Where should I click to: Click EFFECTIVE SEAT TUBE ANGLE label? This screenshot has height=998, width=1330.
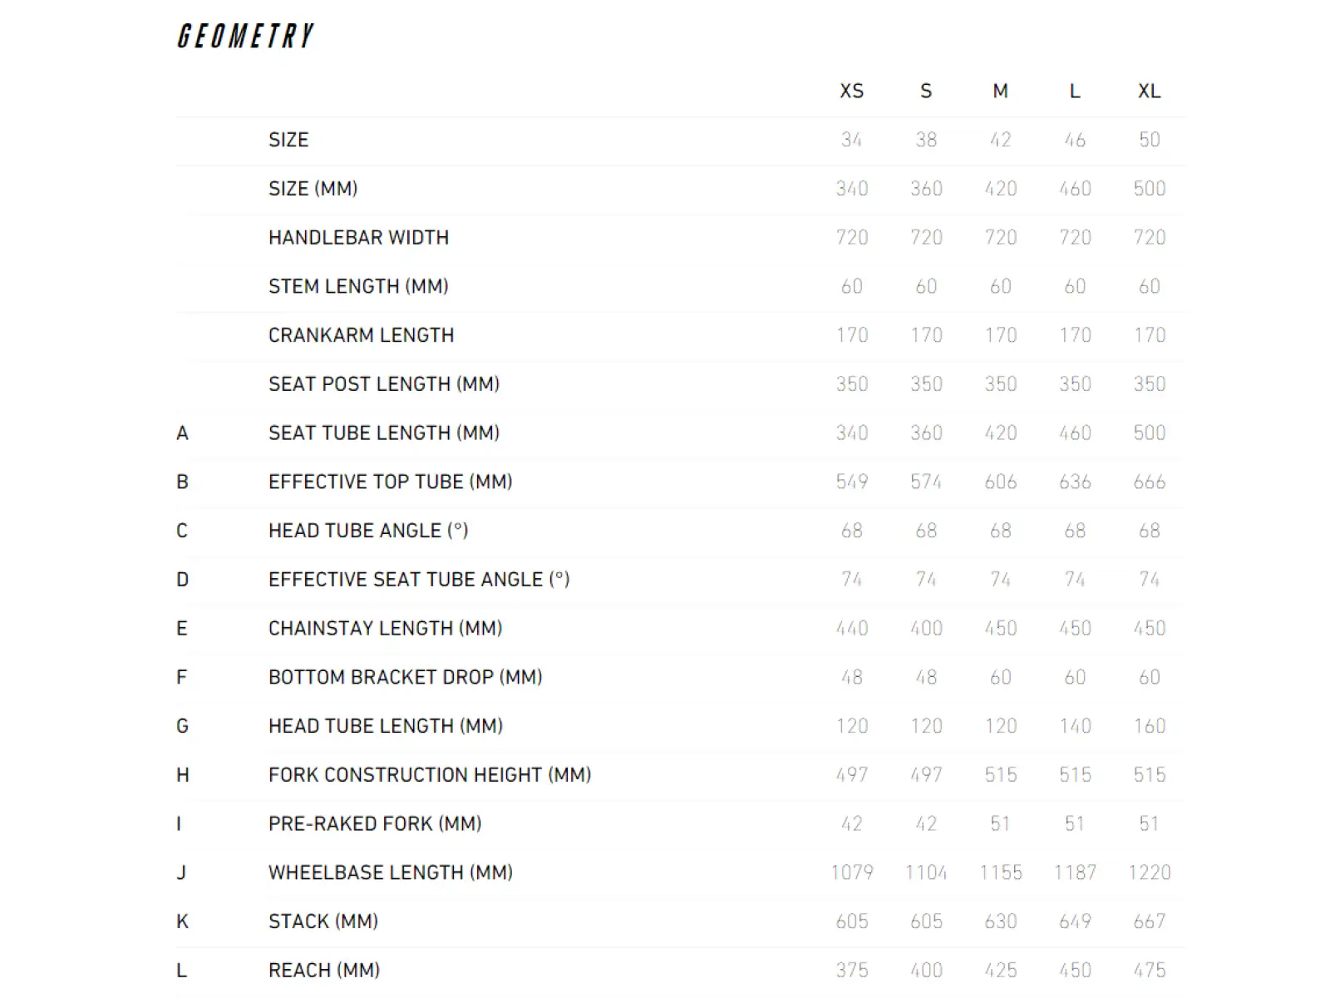coord(419,580)
